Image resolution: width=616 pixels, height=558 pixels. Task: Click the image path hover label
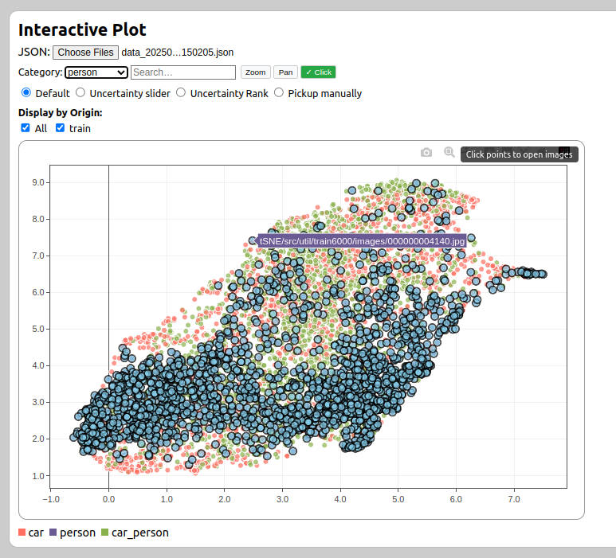362,240
